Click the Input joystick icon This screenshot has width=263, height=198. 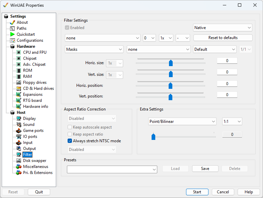coord(19,143)
